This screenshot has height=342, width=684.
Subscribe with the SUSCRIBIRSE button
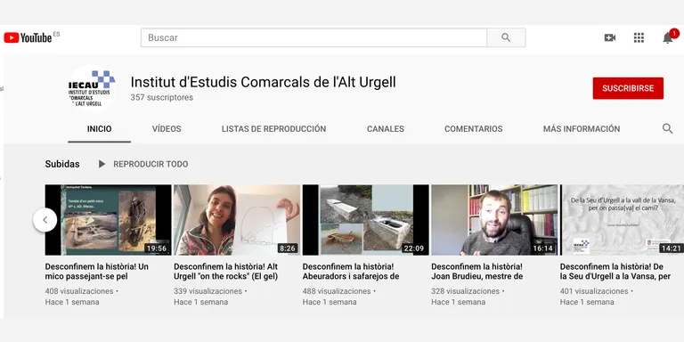coord(628,88)
